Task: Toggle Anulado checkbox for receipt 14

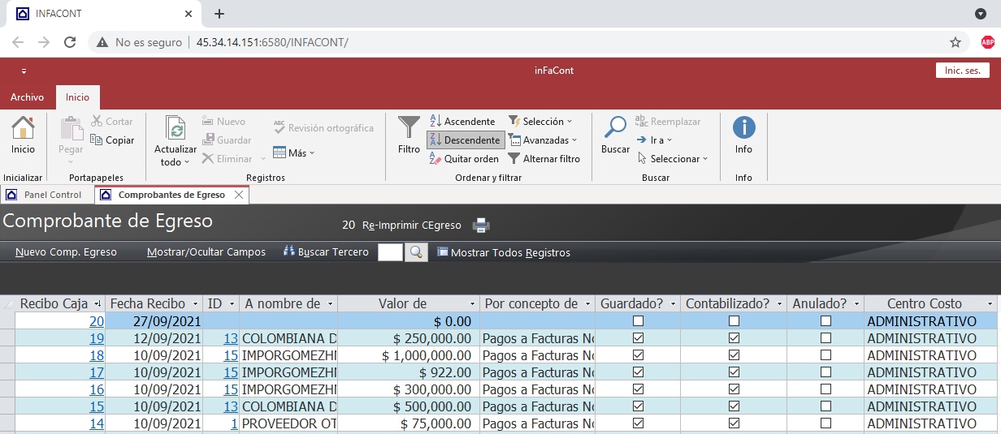Action: click(x=825, y=423)
